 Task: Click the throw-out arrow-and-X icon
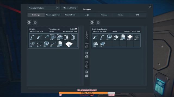pyautogui.click(x=87, y=35)
